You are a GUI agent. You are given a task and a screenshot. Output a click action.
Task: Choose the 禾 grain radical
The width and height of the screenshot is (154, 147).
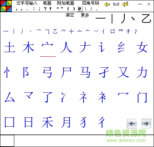coord(48,122)
